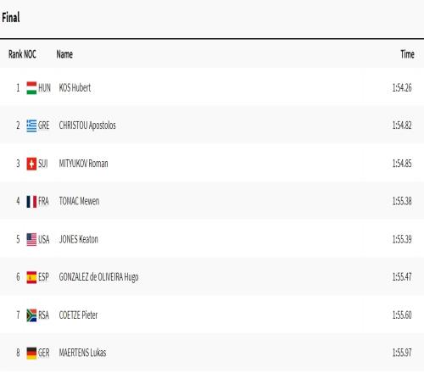Click the Final section heading
The height and width of the screenshot is (373, 424).
click(x=11, y=18)
